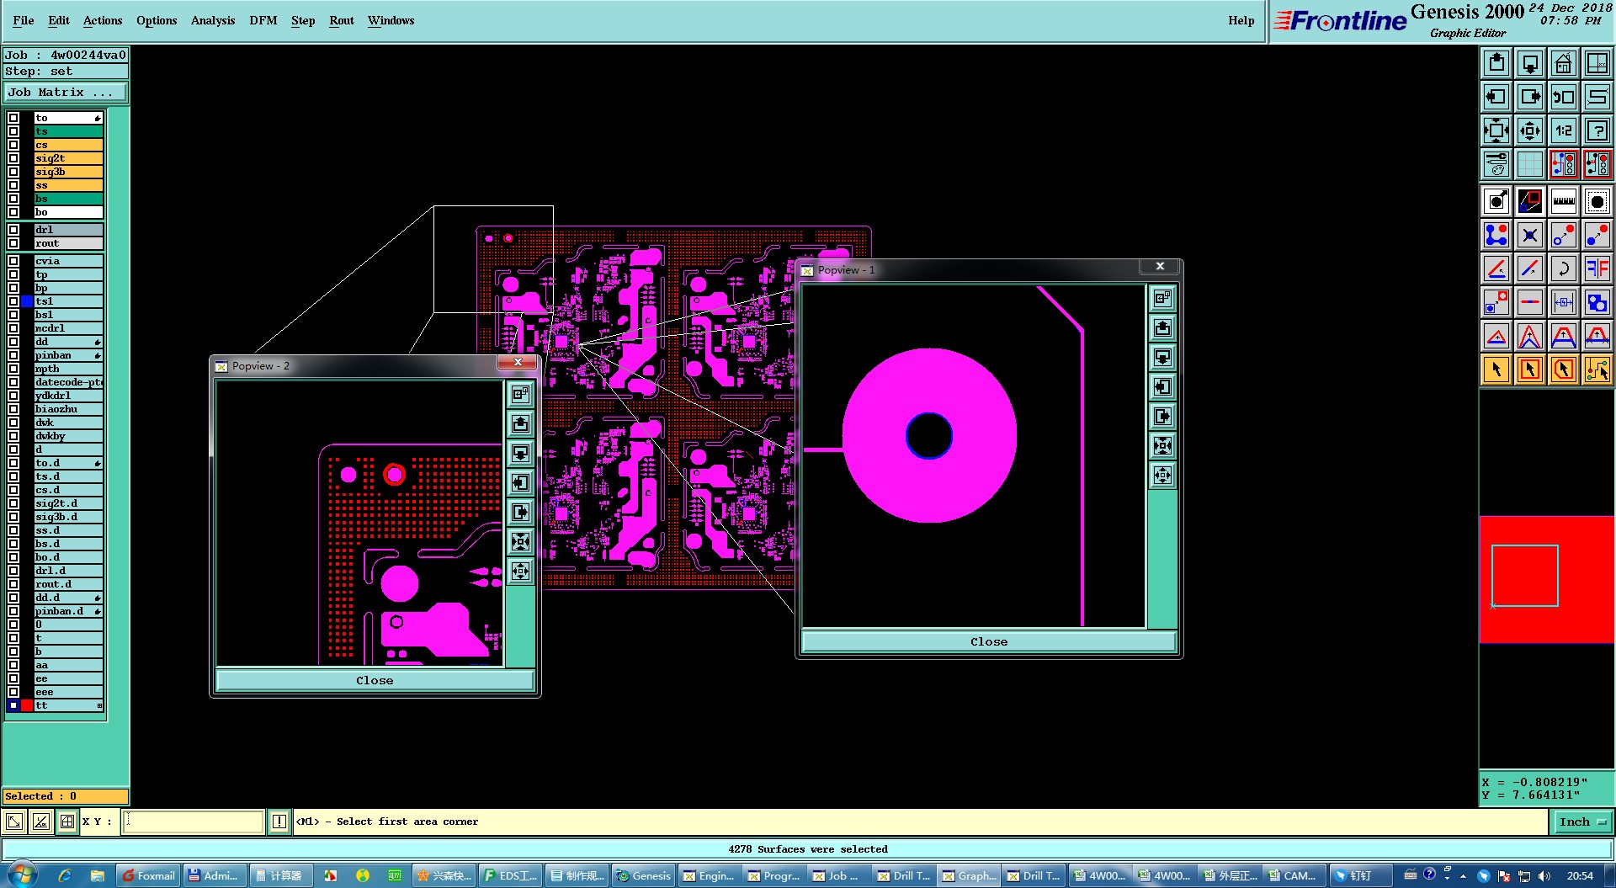Open the Job Matrix selector
Image resolution: width=1616 pixels, height=888 pixels.
66,93
